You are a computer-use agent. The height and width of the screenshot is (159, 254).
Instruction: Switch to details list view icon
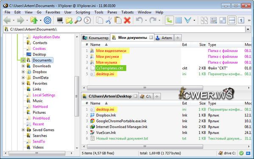[179, 20]
